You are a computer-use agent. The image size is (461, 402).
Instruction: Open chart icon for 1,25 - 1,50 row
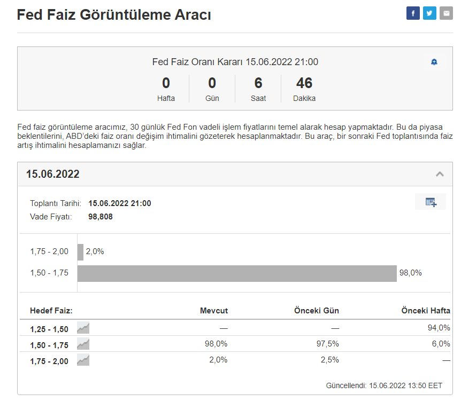coord(83,328)
